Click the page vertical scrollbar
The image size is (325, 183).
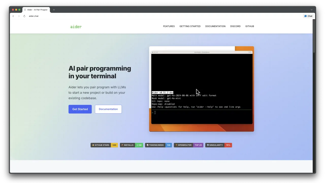314,36
